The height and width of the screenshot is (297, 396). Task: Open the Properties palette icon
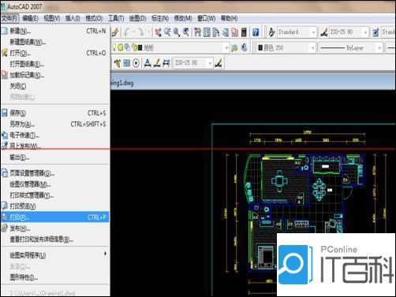[197, 32]
